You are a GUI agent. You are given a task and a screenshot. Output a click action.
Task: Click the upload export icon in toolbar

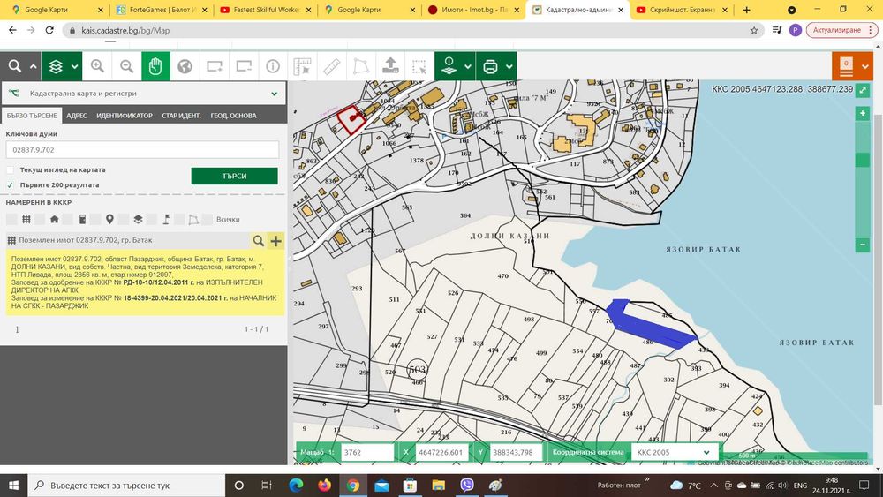pyautogui.click(x=389, y=66)
